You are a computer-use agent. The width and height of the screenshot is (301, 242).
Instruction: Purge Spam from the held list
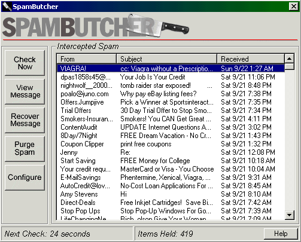(x=25, y=149)
